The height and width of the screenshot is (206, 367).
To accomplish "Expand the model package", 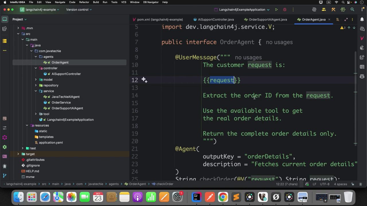I will [36, 80].
